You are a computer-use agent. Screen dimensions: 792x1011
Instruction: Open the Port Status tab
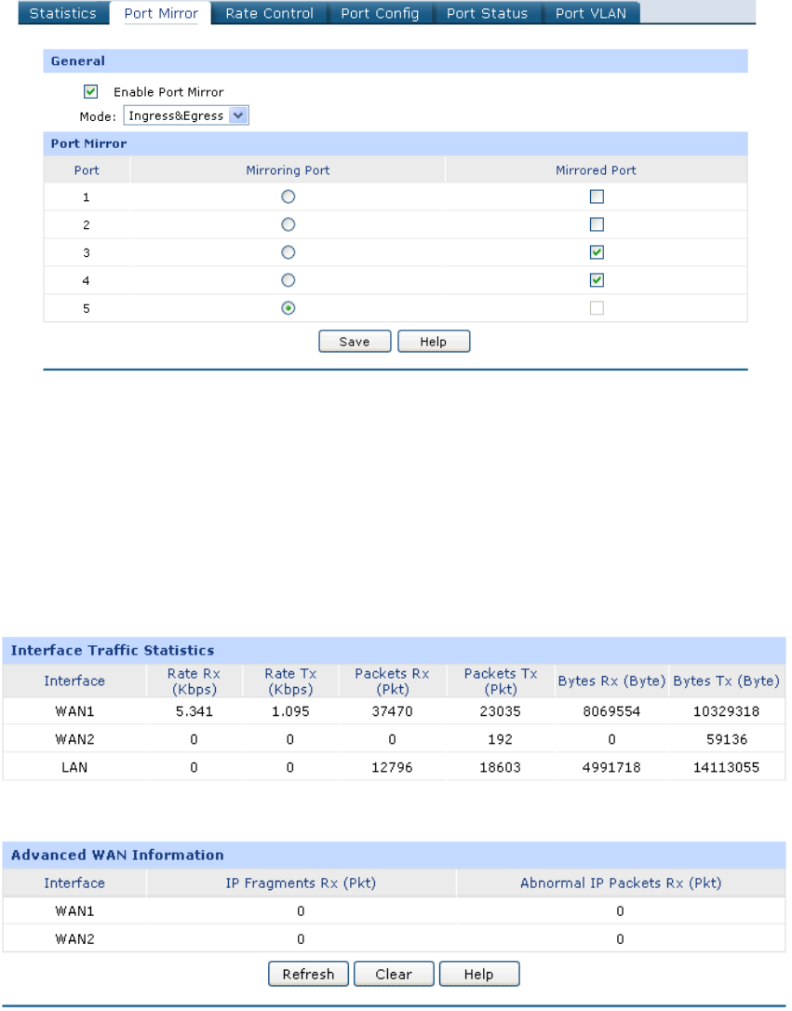pyautogui.click(x=487, y=13)
